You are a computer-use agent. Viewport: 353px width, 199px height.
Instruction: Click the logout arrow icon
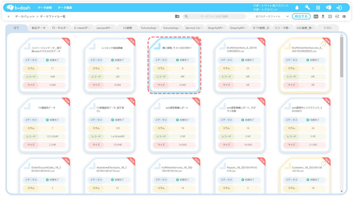point(339,8)
